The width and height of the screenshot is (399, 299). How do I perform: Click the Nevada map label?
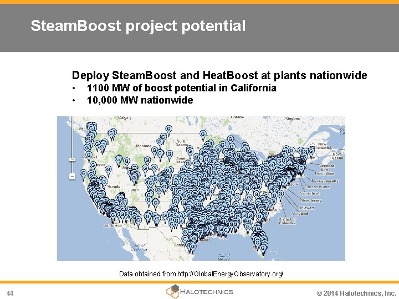point(113,187)
